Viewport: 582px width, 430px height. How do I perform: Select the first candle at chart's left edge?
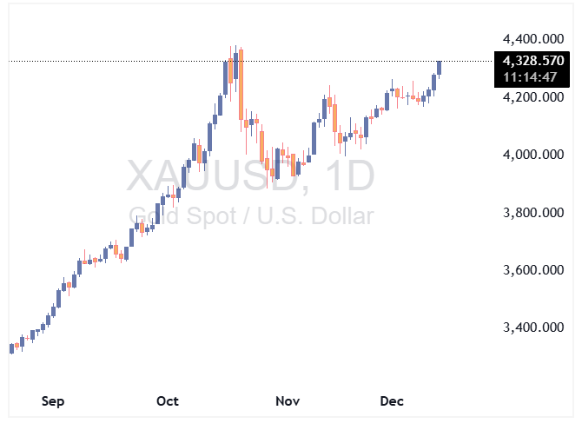(x=11, y=347)
